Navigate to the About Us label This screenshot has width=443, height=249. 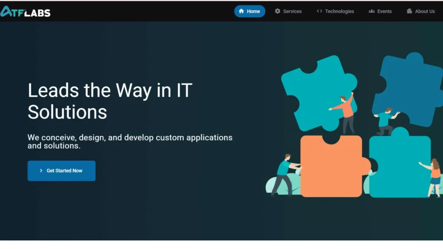pyautogui.click(x=425, y=11)
